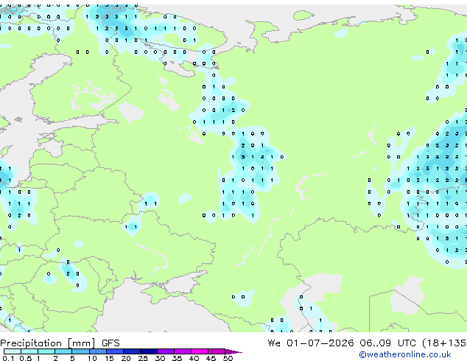
Task: Click the "06..09" time range text
Action: pyautogui.click(x=375, y=343)
